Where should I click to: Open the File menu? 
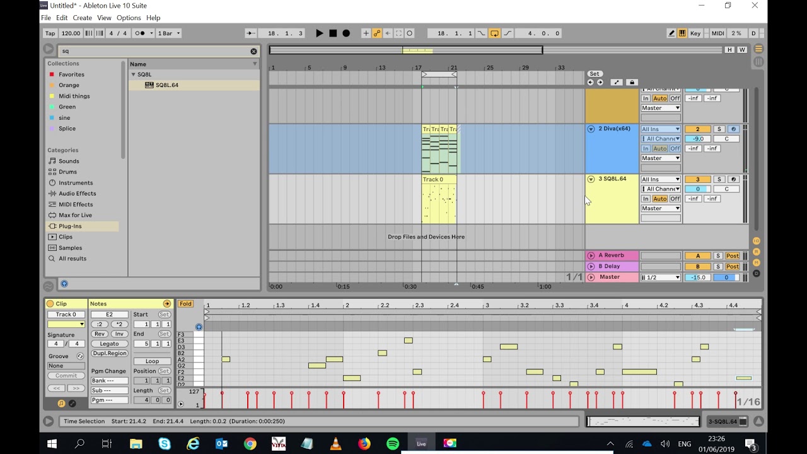46,18
